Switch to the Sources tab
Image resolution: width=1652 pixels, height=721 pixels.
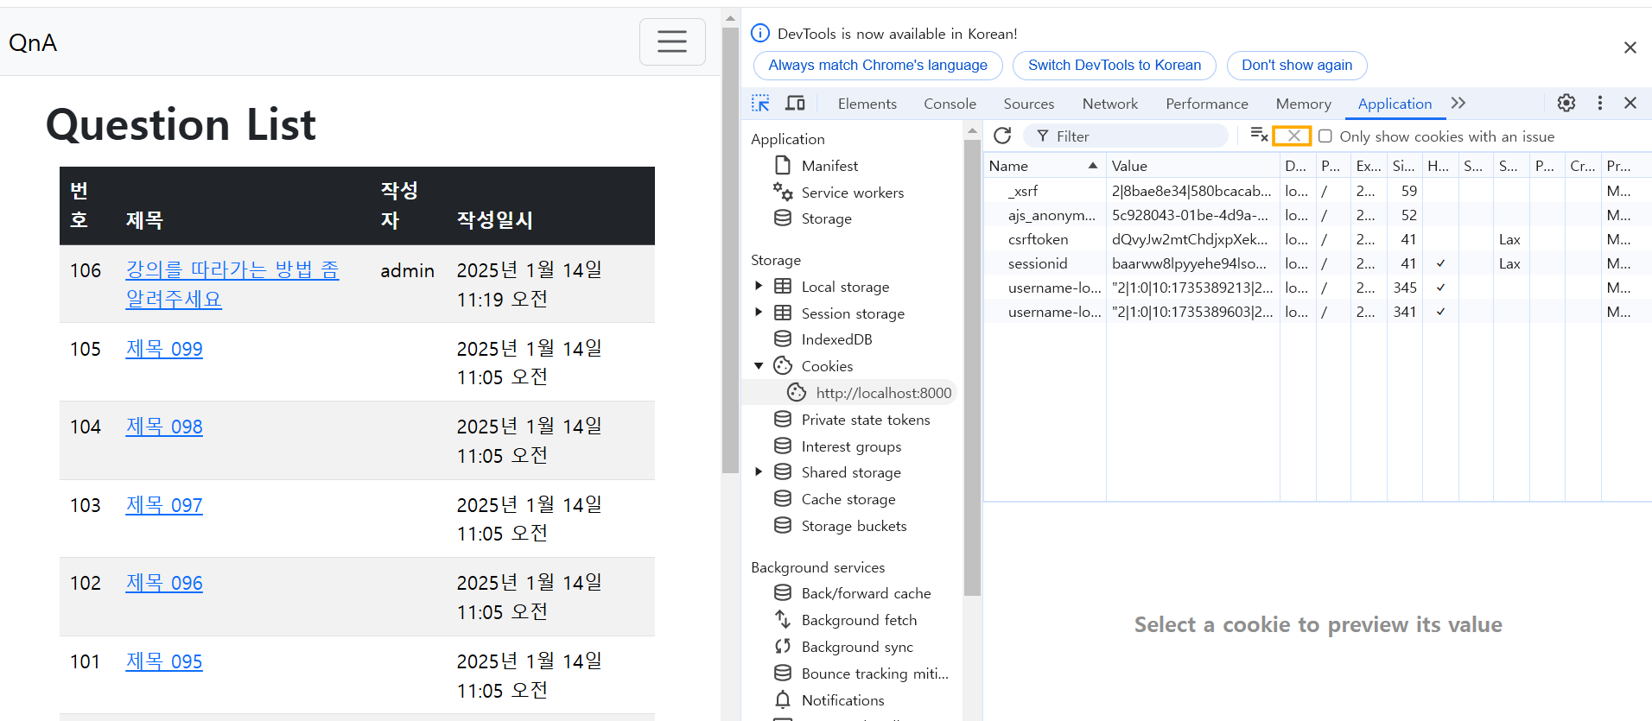point(1028,104)
